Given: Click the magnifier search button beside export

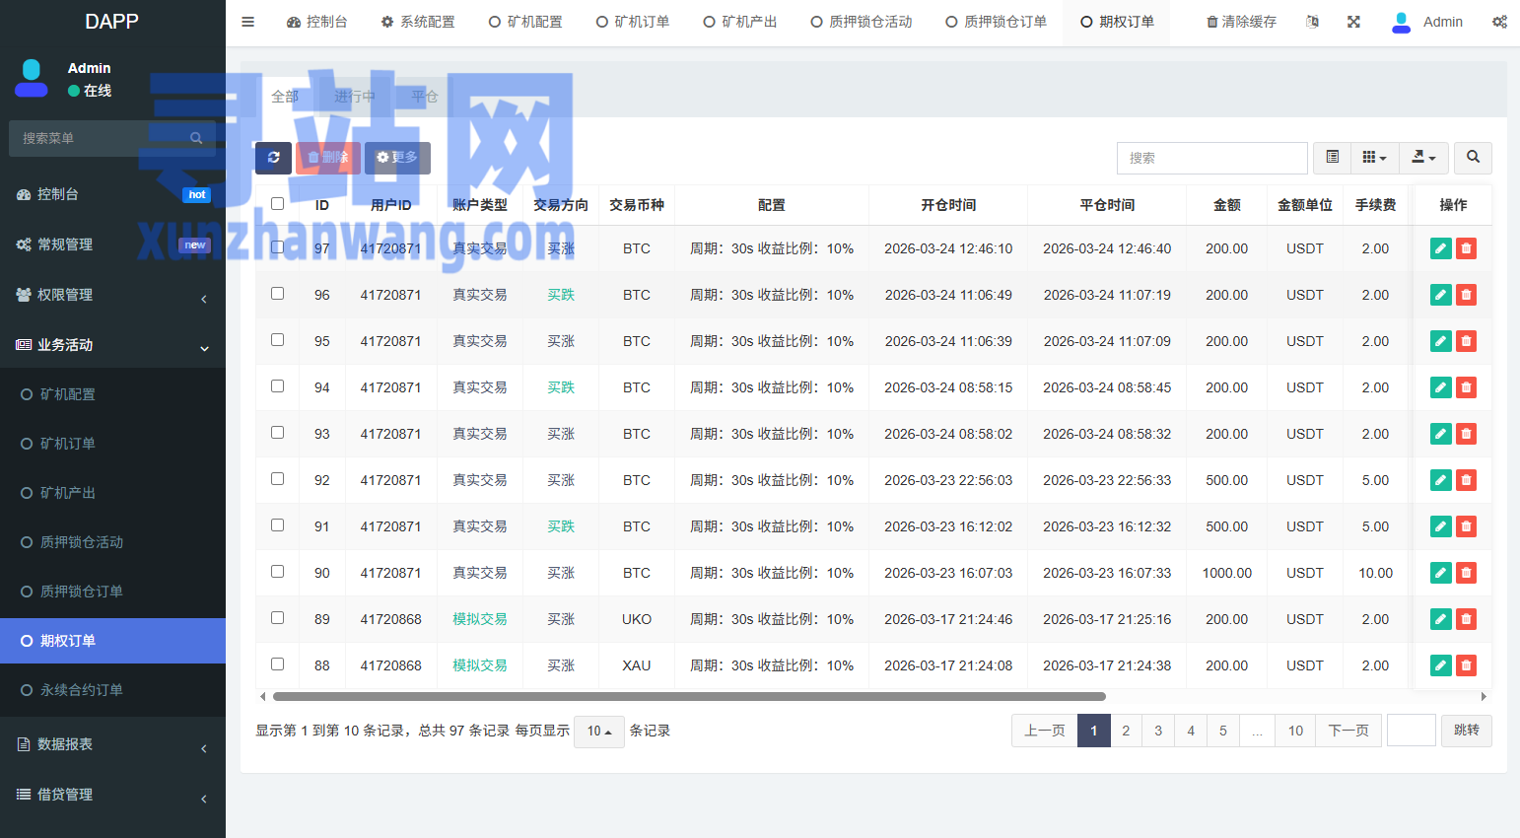Looking at the screenshot, I should point(1473,158).
